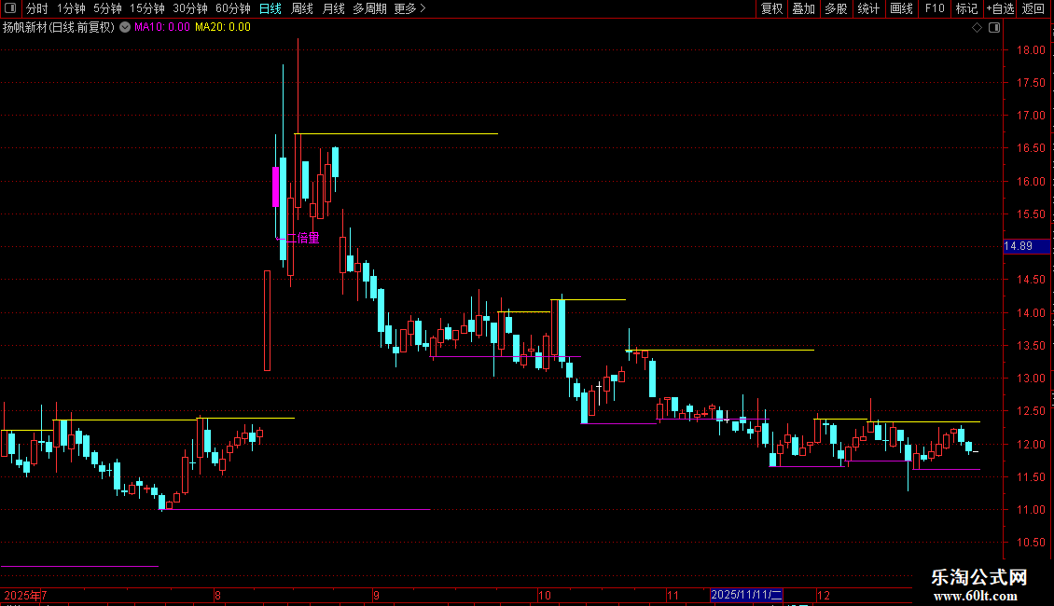This screenshot has width=1054, height=606.
Task: Open the 统计 statistics tool
Action: click(868, 8)
